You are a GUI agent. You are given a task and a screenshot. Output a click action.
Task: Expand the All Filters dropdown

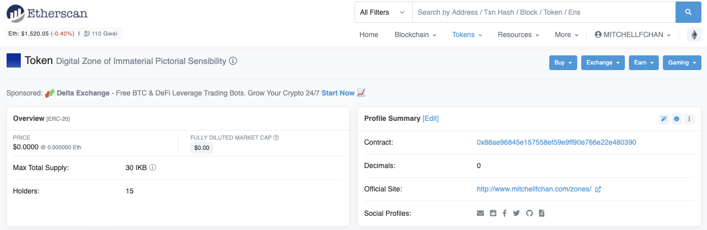tap(383, 12)
